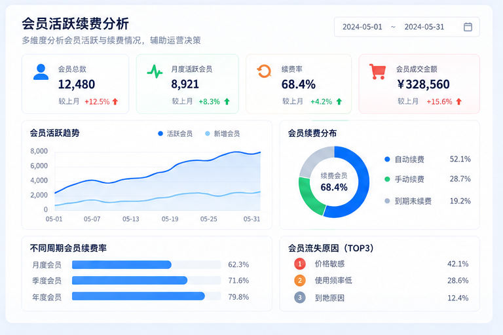
Task: Set start date 2024-05-01
Action: [x=362, y=27]
